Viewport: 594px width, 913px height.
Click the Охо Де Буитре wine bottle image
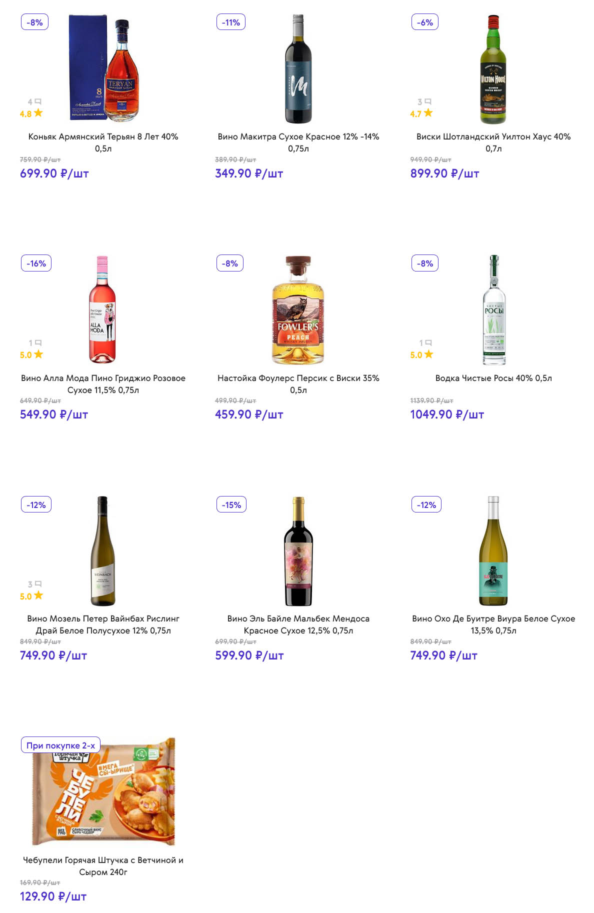pos(493,551)
